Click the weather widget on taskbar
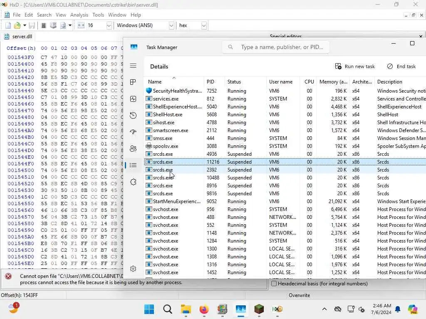 point(13,309)
